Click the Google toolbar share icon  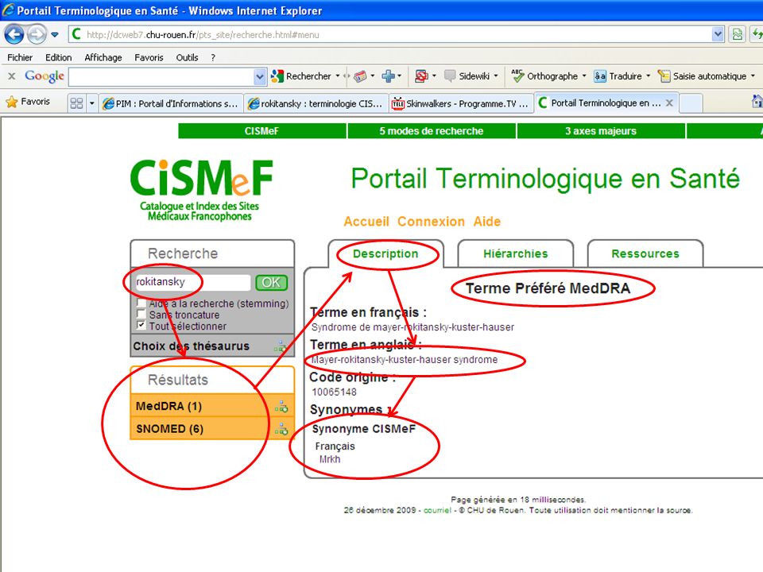(x=359, y=76)
